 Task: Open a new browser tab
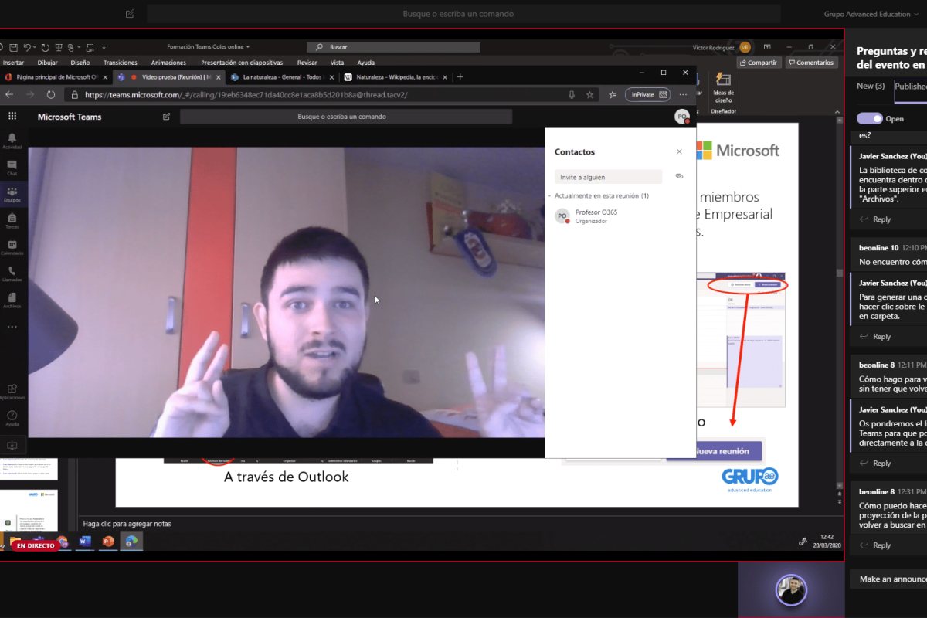point(460,76)
